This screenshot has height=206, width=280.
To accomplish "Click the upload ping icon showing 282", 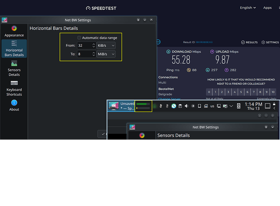I will coord(226,70).
